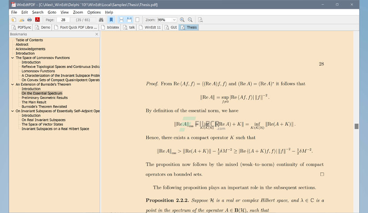Select Reflexive Topological Spaces bookmark
This screenshot has width=368, height=213.
[60, 66]
